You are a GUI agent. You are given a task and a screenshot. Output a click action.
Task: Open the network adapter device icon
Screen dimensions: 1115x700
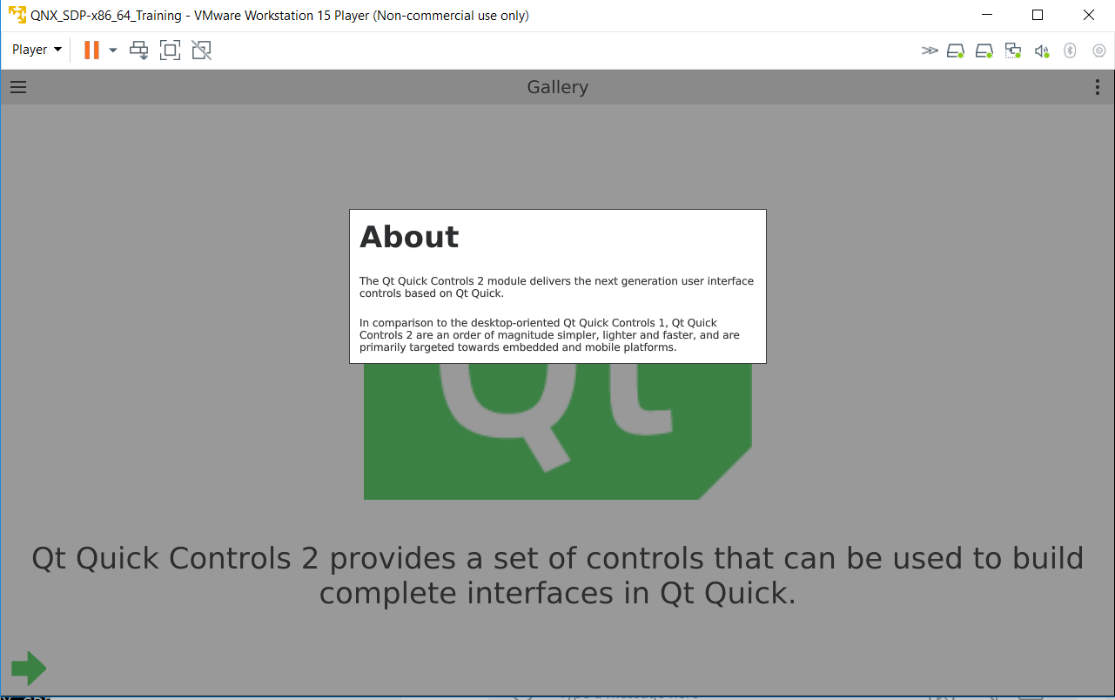[x=1013, y=50]
